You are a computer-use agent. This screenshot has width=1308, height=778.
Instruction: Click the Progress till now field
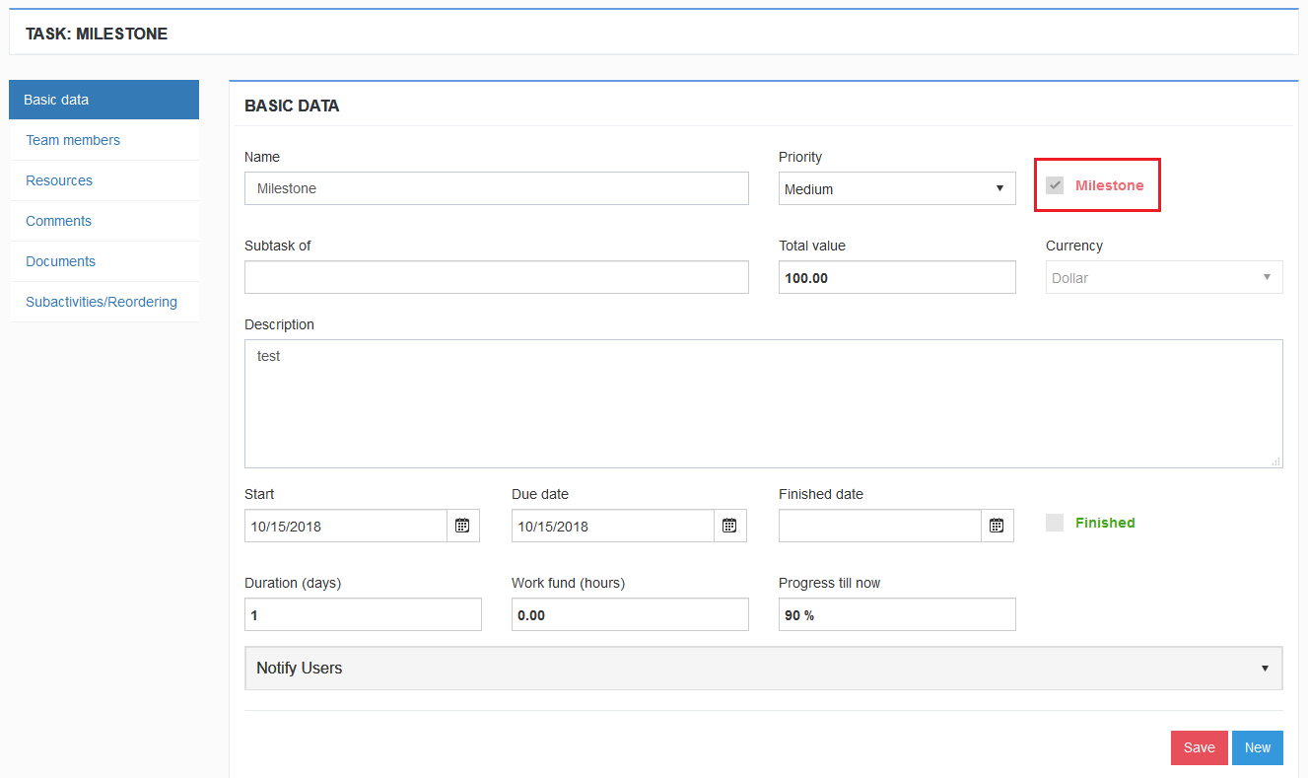point(897,614)
